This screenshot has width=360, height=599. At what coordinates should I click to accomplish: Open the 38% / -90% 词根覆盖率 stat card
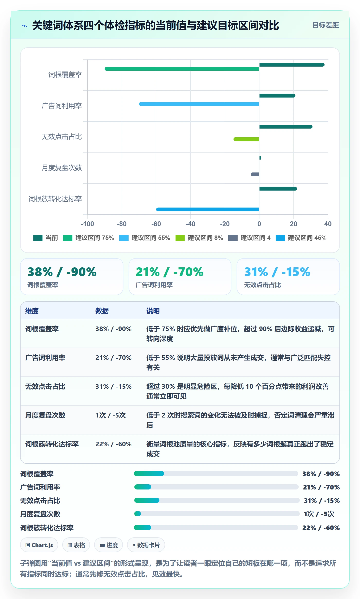pyautogui.click(x=72, y=277)
